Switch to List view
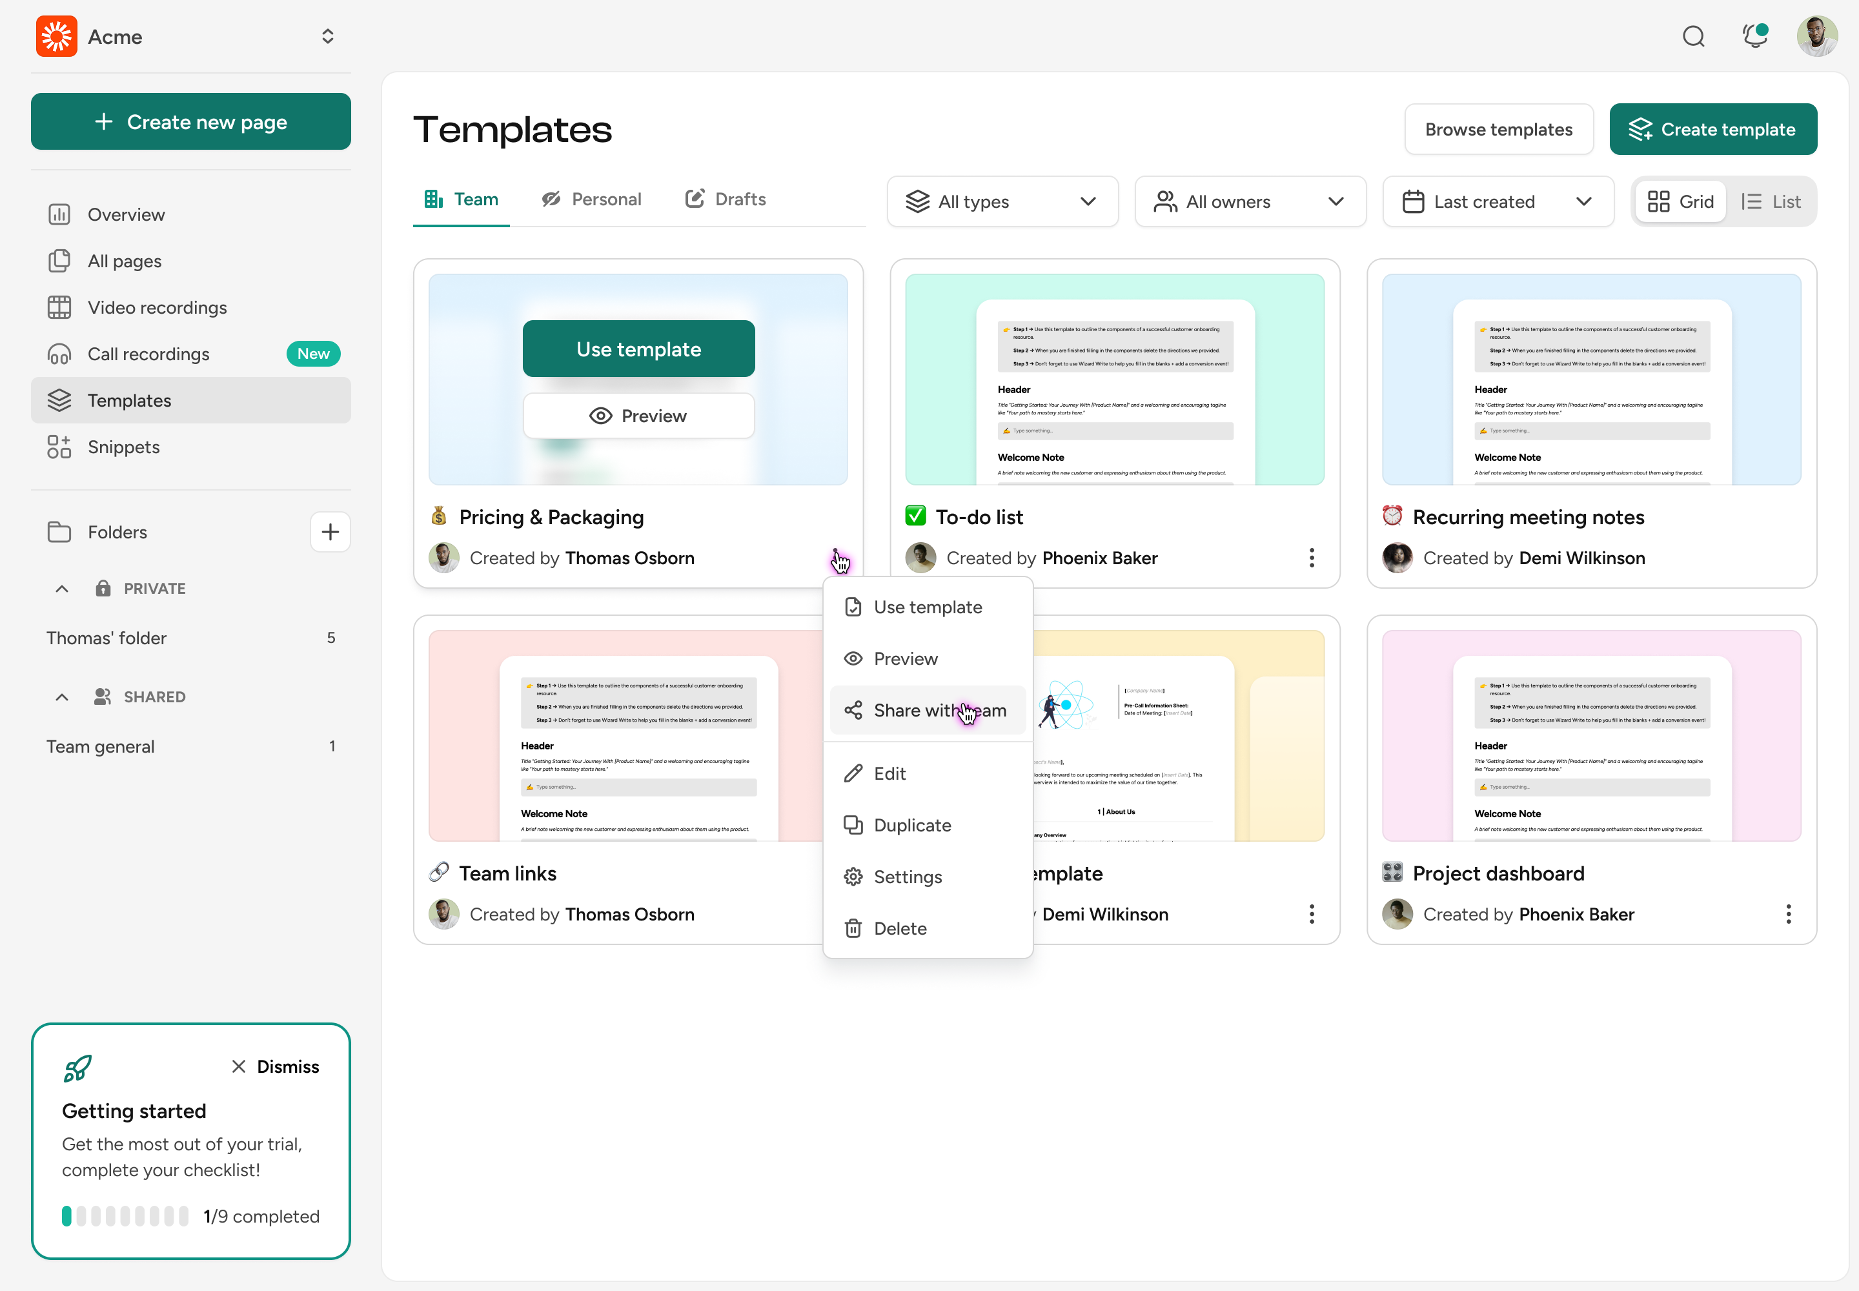The image size is (1859, 1291). [1771, 201]
